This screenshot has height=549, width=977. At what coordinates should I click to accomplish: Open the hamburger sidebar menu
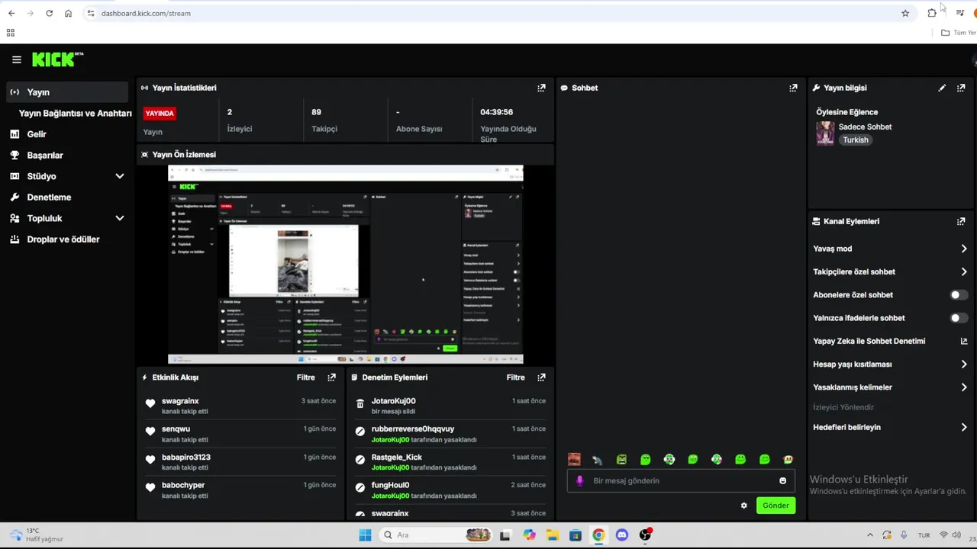pyautogui.click(x=16, y=59)
